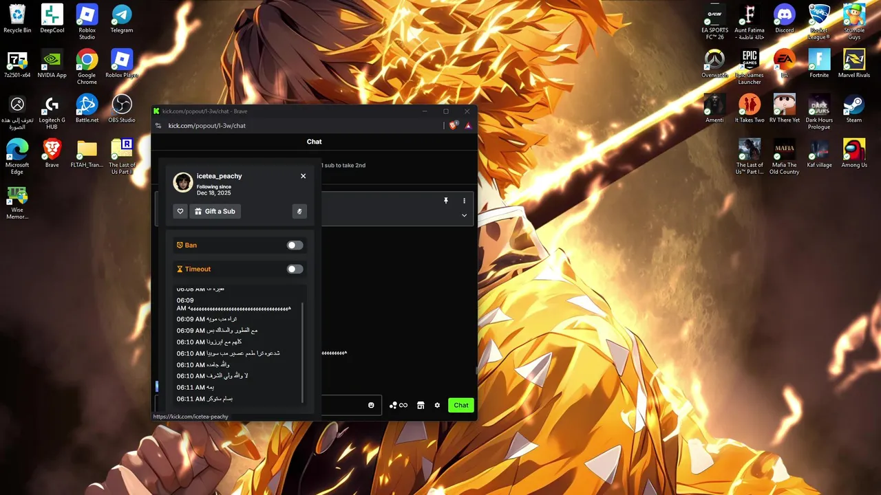This screenshot has width=881, height=495.
Task: Select The Last of Us Part II shortcut
Action: [x=122, y=157]
